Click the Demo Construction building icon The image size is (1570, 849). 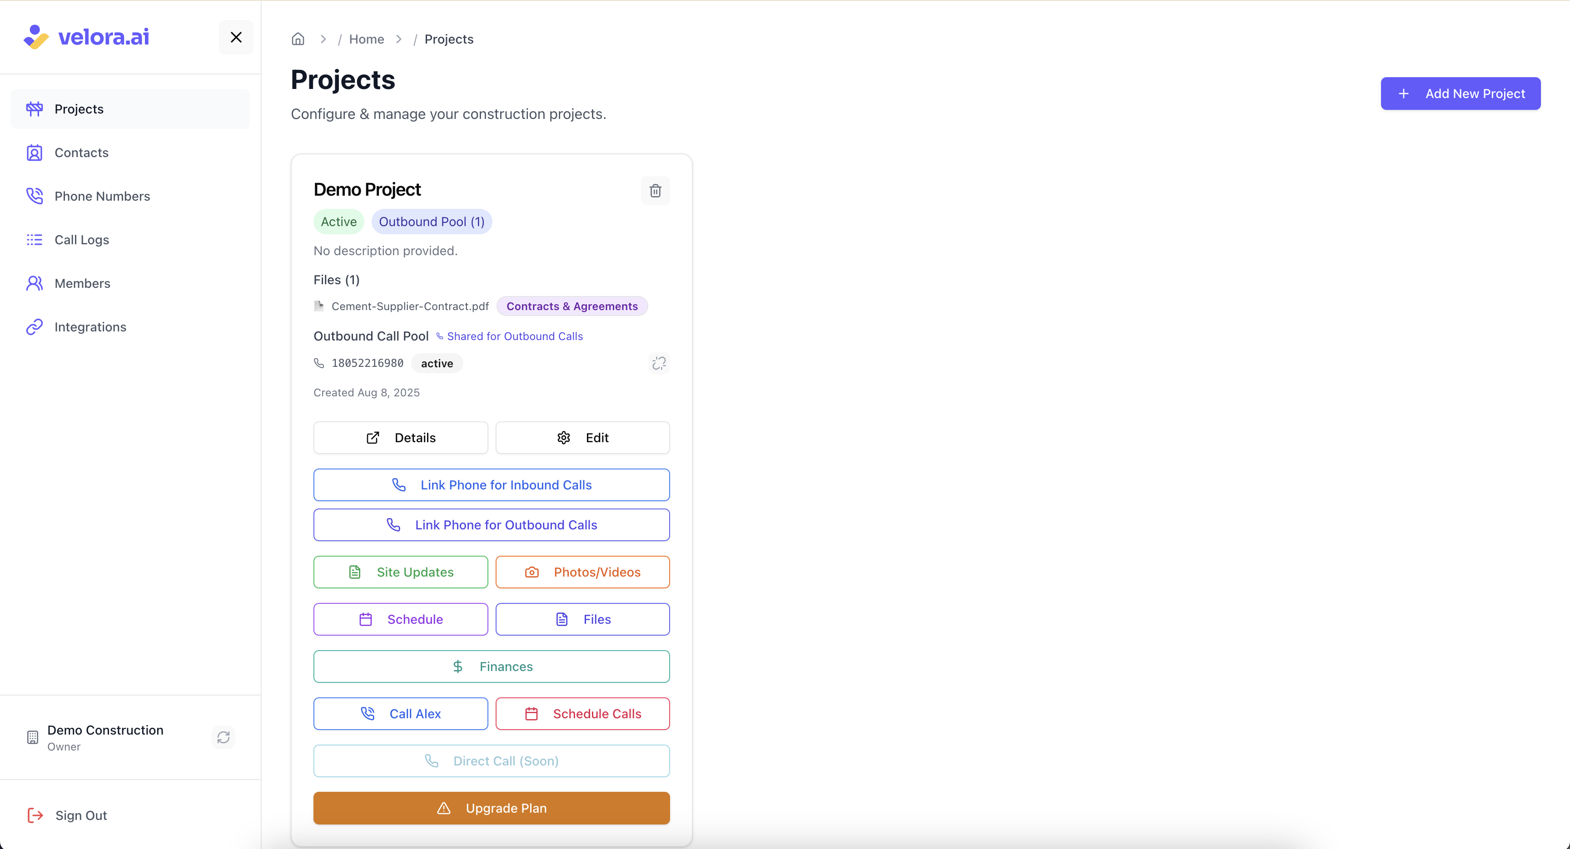pyautogui.click(x=32, y=738)
